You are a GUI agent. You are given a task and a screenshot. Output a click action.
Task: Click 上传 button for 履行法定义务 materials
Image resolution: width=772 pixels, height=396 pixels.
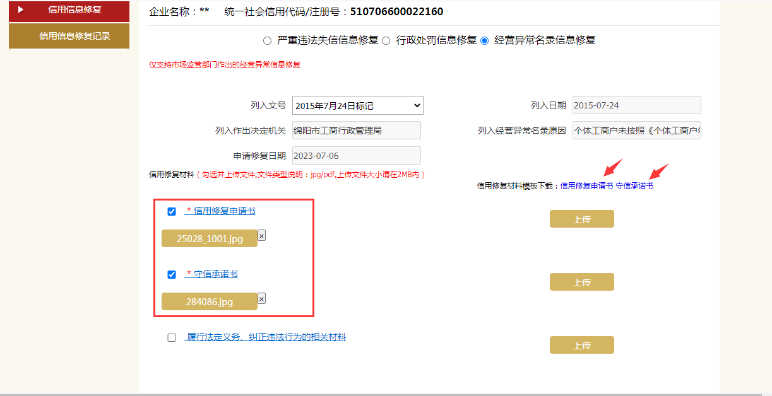click(x=581, y=345)
